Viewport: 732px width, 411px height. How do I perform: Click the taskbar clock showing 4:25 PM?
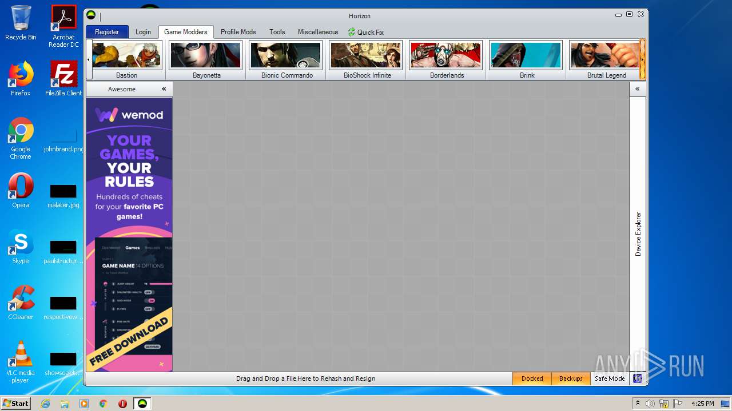point(702,404)
